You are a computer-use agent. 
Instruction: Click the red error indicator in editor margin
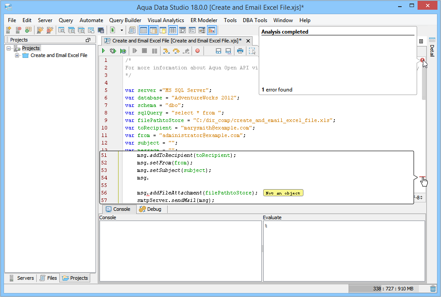tap(422, 60)
